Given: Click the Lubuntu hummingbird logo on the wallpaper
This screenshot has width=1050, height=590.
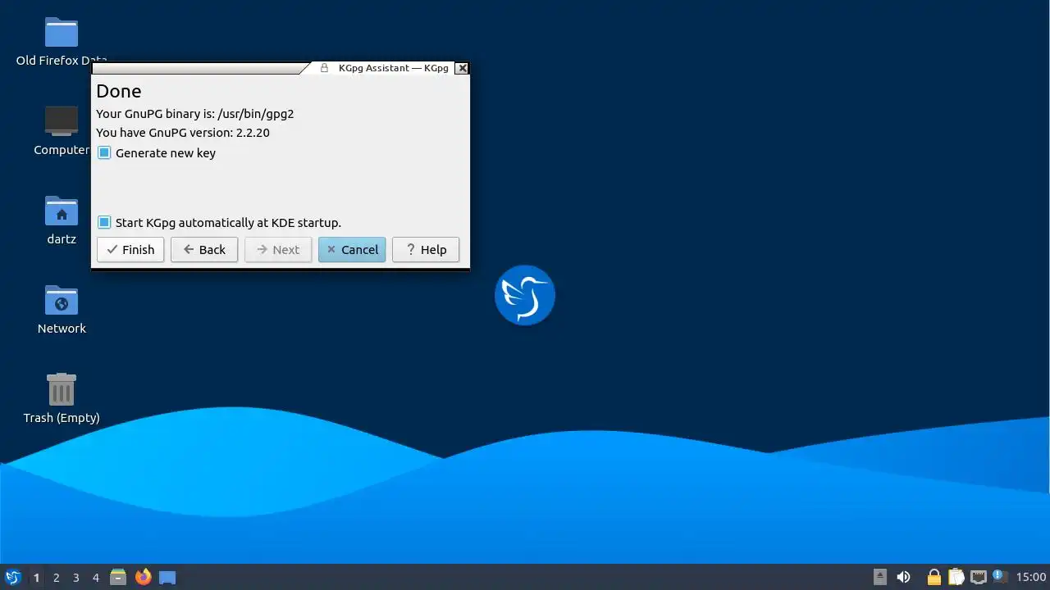Looking at the screenshot, I should [x=525, y=295].
